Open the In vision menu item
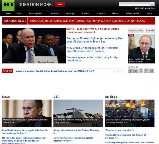 85,14
